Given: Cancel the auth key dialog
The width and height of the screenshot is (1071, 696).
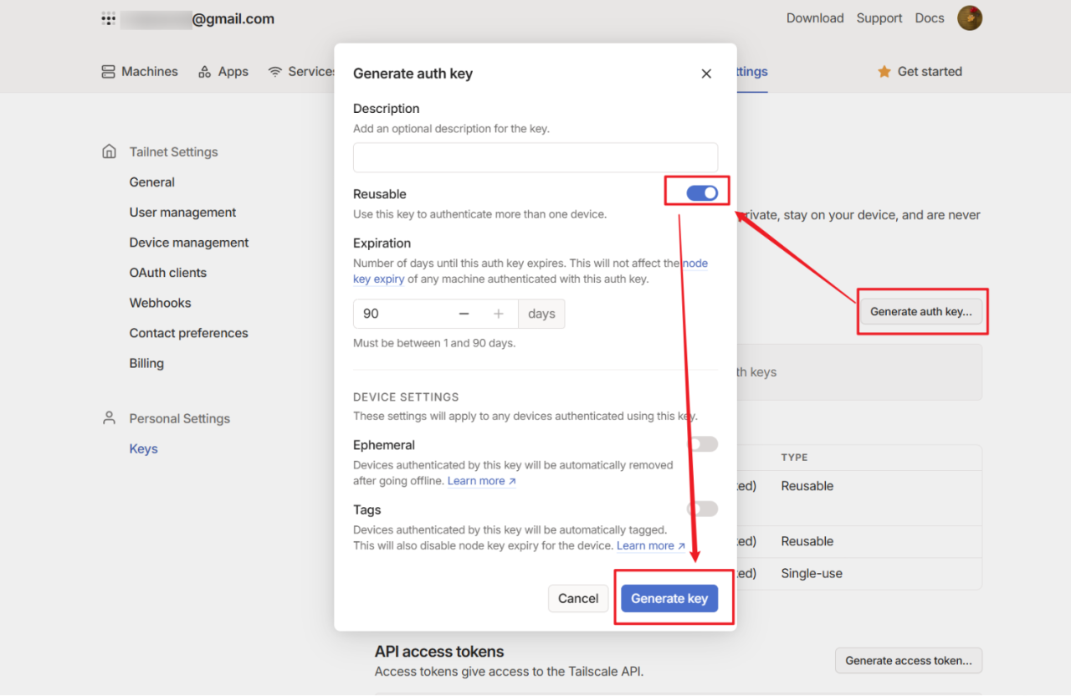Looking at the screenshot, I should [578, 598].
